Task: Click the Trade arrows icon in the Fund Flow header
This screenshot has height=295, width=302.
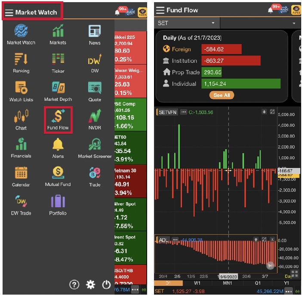Action: point(284,10)
